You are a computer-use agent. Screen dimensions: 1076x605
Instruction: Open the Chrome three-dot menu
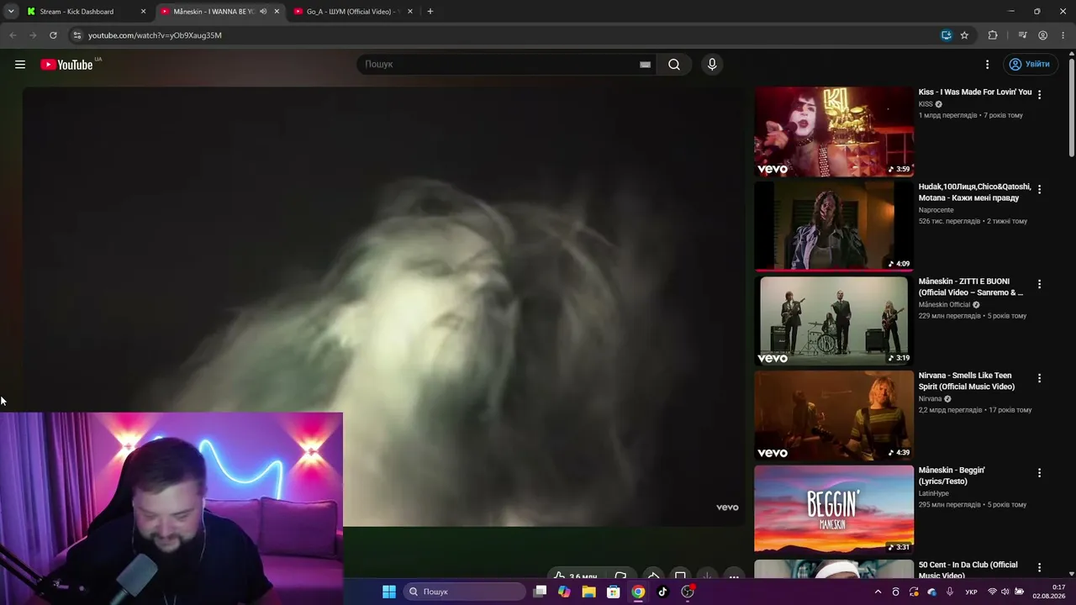1062,35
